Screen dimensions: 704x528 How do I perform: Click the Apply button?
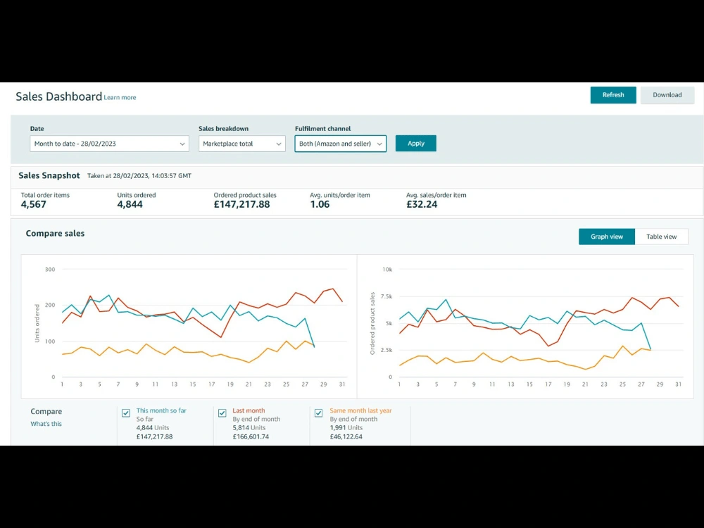(x=416, y=143)
